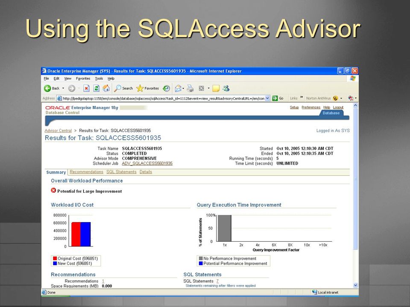Viewport: 410px width, 307px height.
Task: Click the Mail envelope icon
Action: pyautogui.click(x=178, y=89)
